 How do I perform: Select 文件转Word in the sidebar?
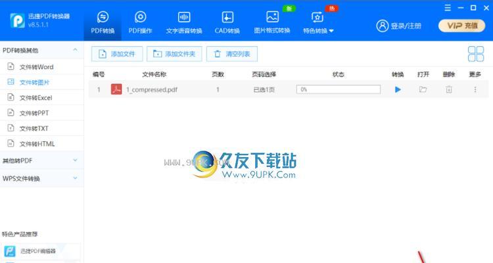pos(41,66)
